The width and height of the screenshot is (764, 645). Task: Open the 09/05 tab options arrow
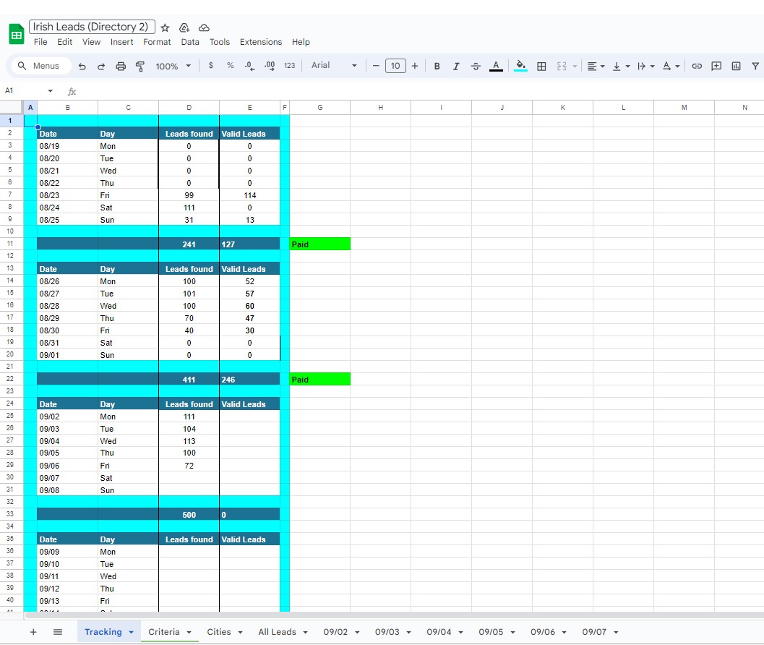(x=512, y=632)
